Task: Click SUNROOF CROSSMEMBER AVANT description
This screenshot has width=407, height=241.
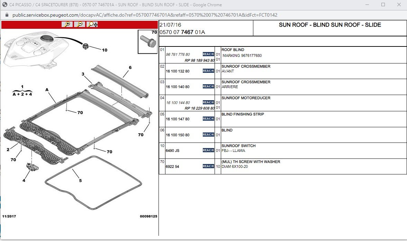Action: point(246,69)
